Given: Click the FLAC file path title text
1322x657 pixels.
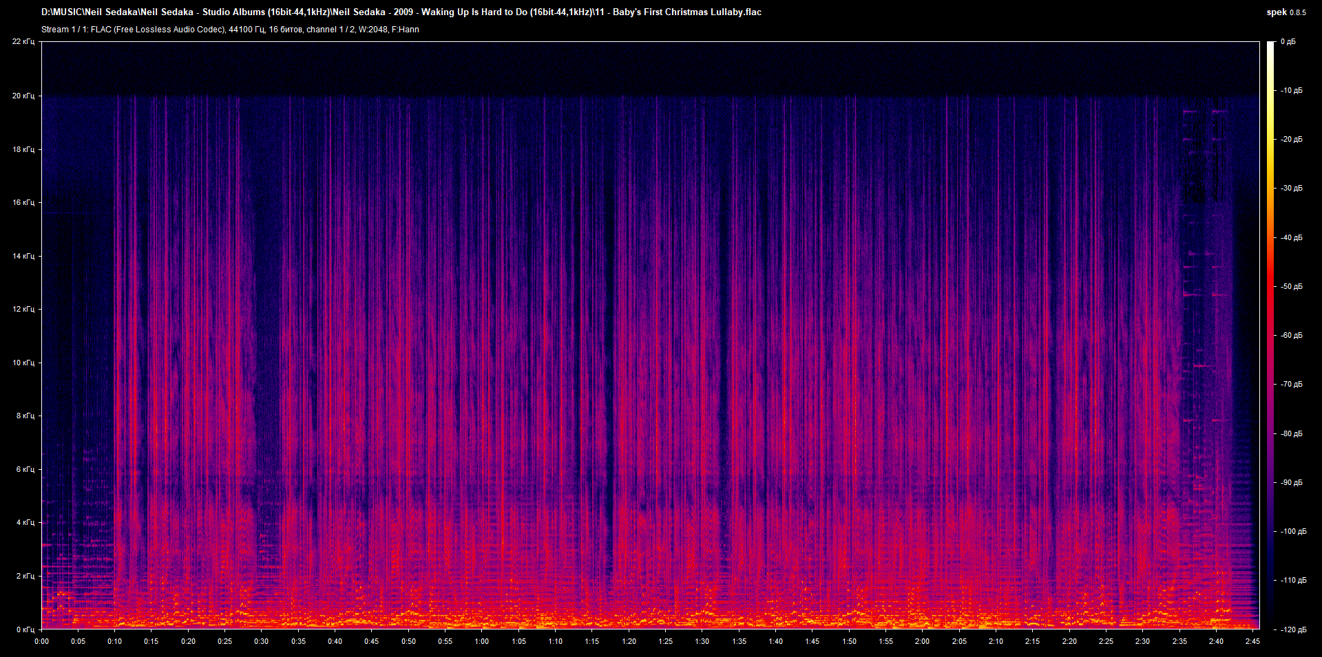Looking at the screenshot, I should [401, 12].
